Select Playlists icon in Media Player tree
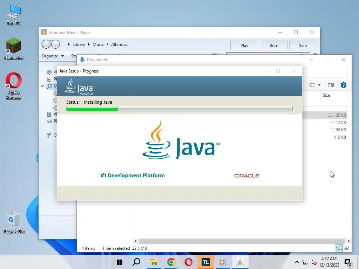359x269 pixels. tap(49, 79)
